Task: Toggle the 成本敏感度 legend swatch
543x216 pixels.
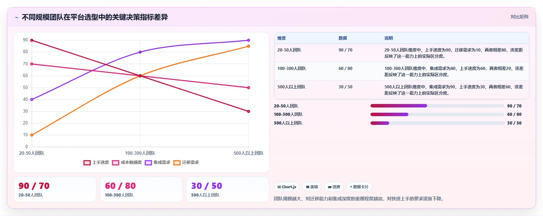Action: [115, 163]
